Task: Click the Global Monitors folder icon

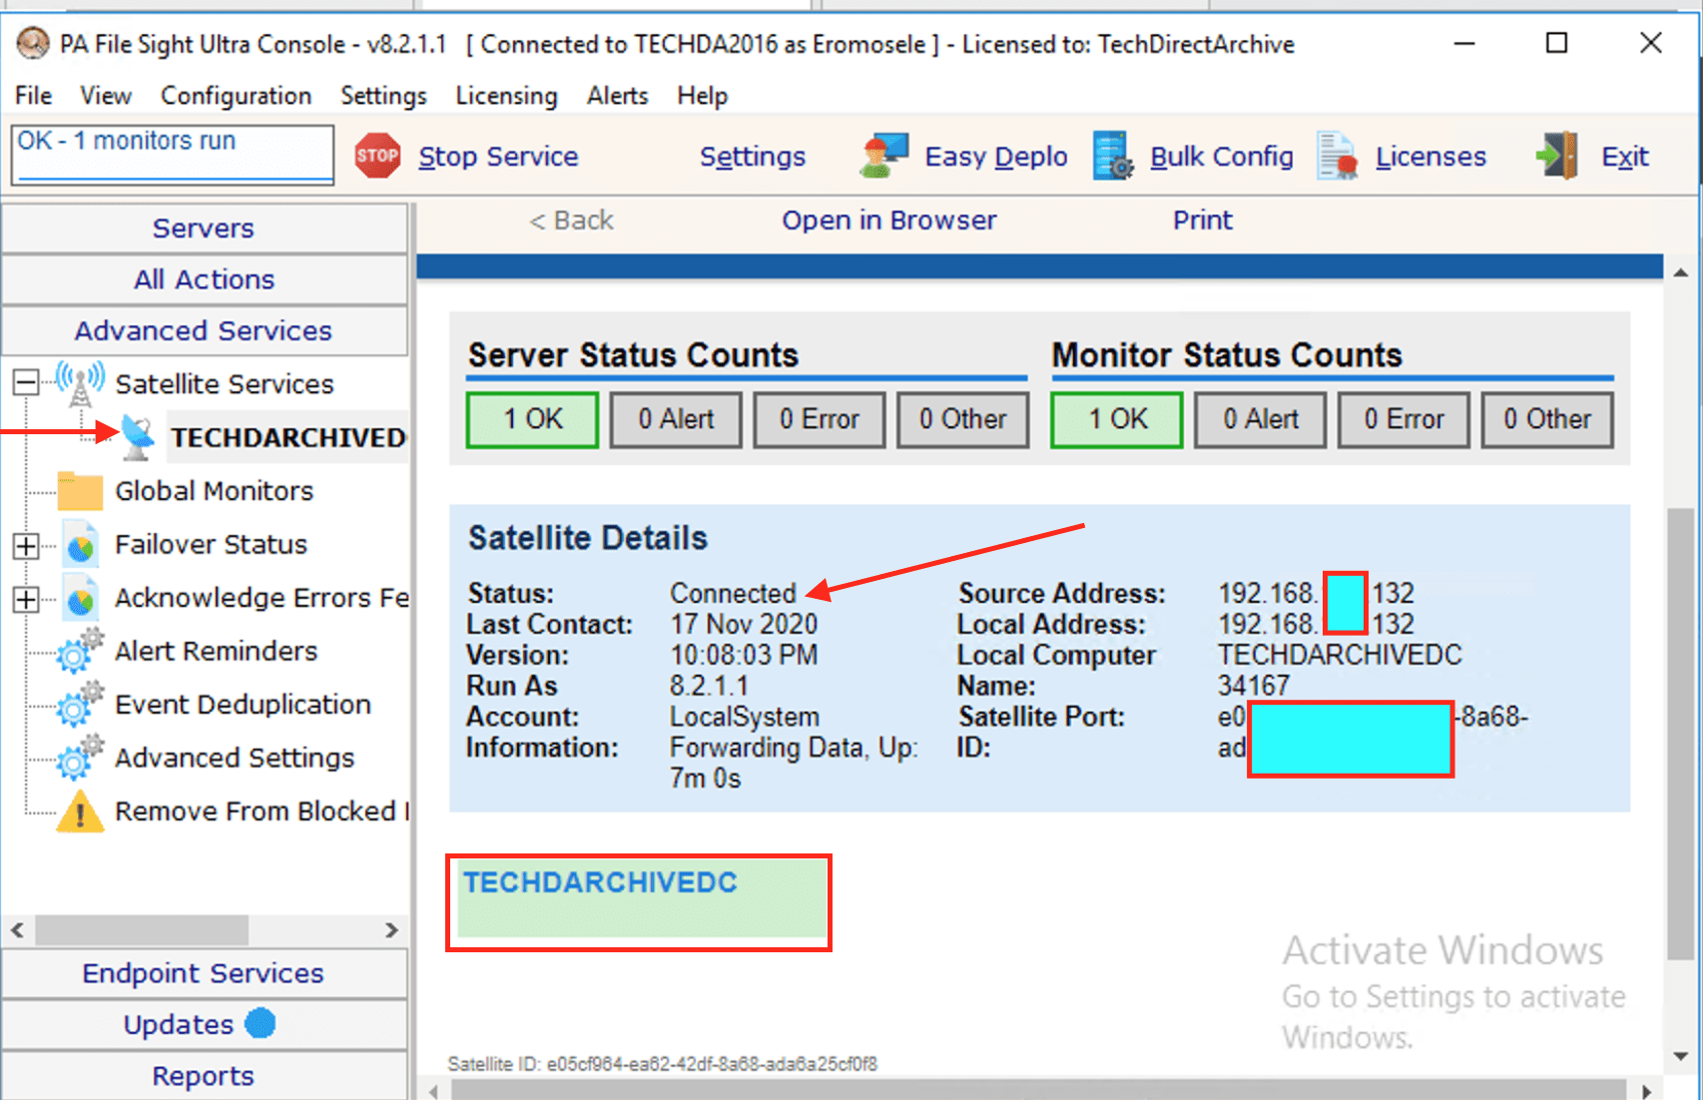Action: coord(80,491)
